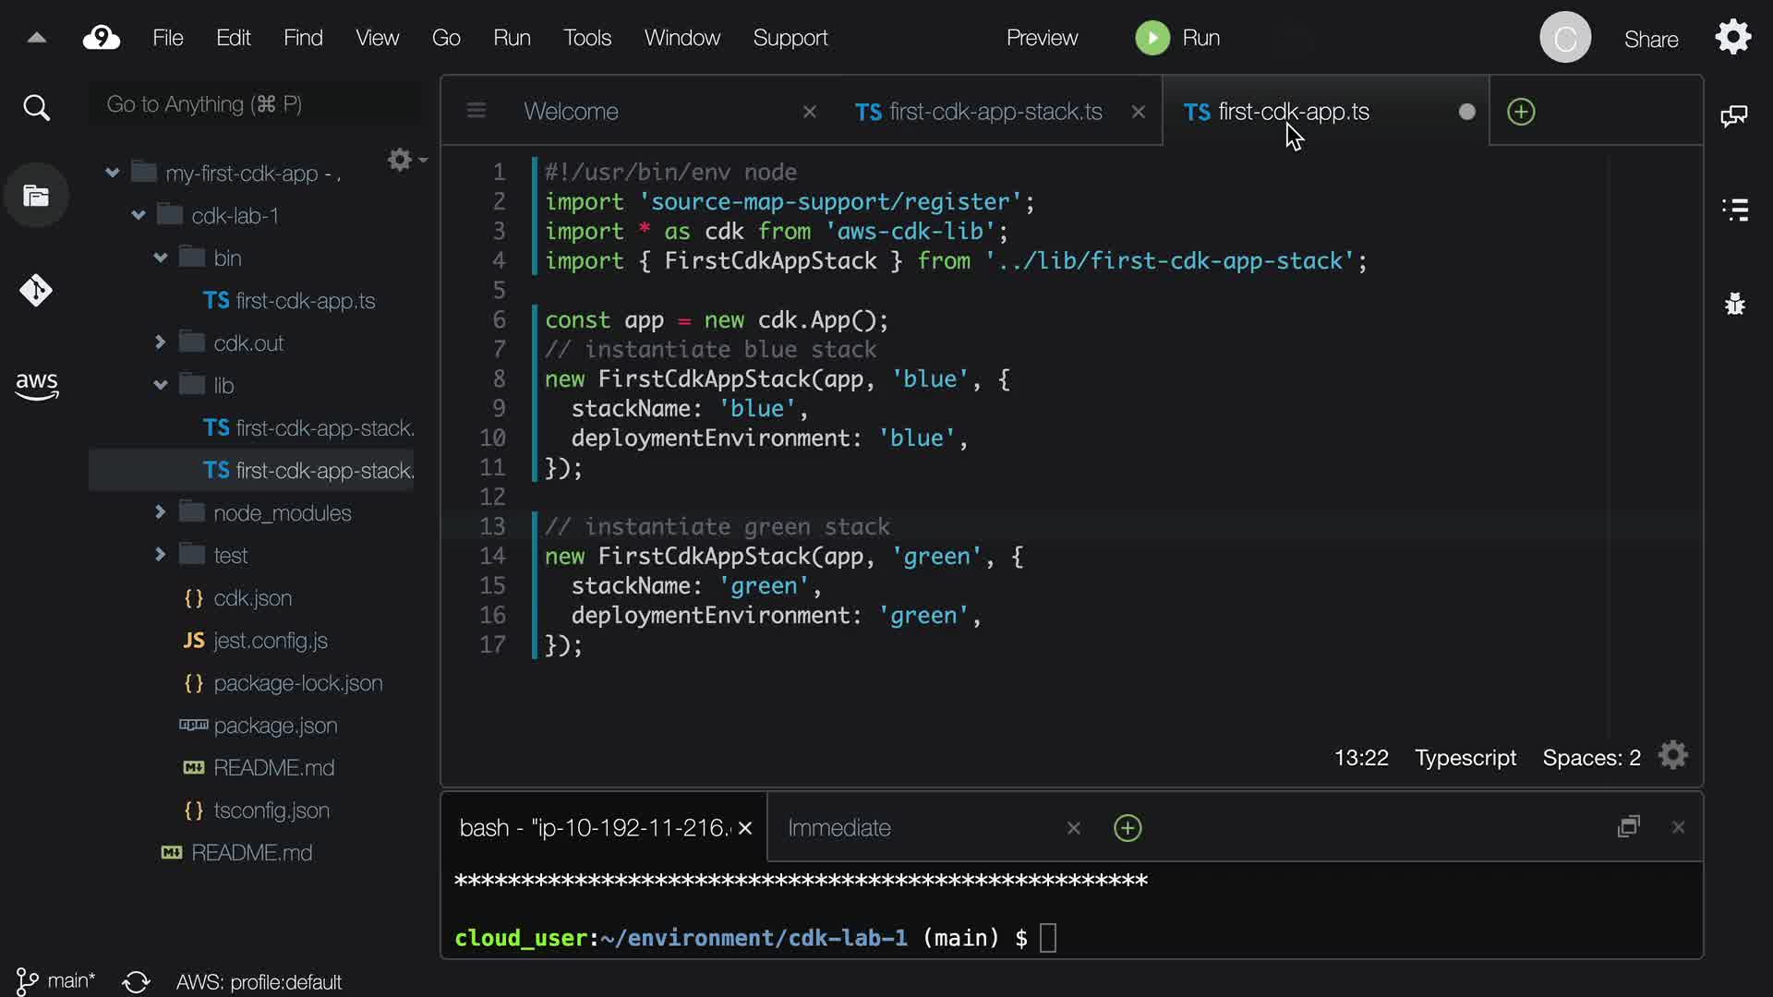
Task: Open the AWS Toolkit sidebar icon
Action: [36, 386]
